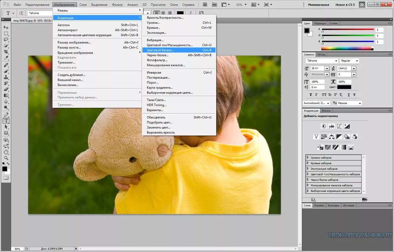Add a Photo Filter adjustment icon
Viewport: 394px width, 252px height.
347,137
